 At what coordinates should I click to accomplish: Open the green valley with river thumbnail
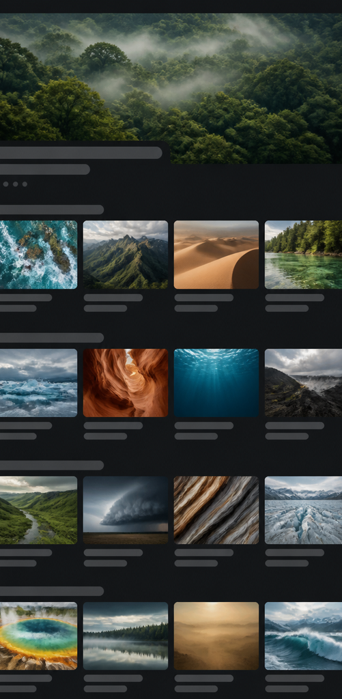(x=38, y=511)
